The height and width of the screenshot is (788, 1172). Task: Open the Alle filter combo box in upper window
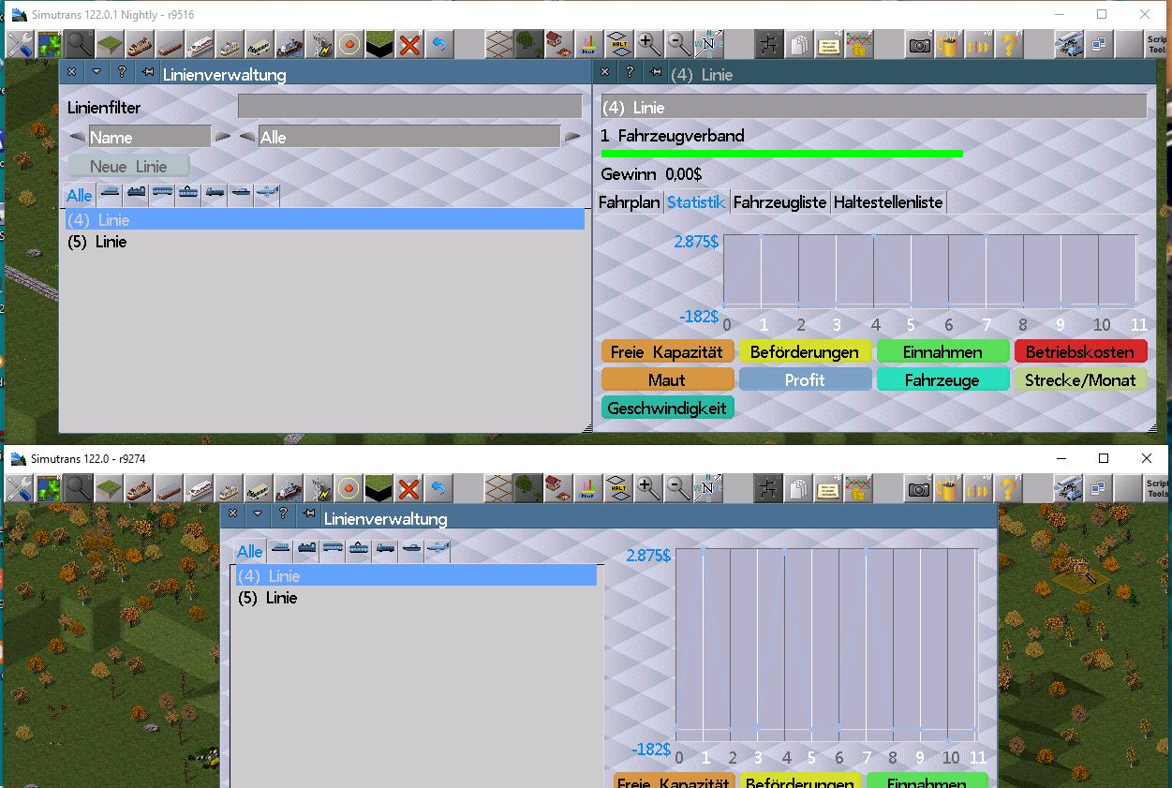[408, 138]
